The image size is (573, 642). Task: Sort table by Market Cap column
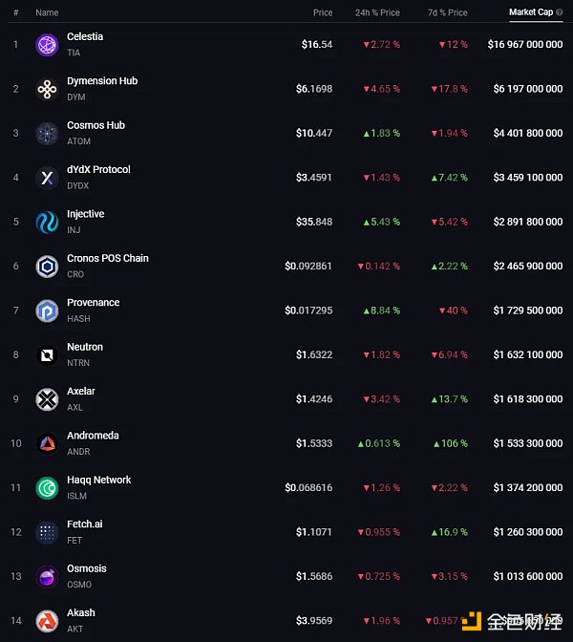(x=530, y=12)
